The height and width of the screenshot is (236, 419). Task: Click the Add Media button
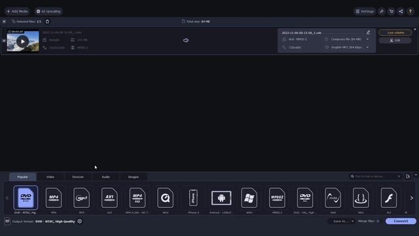18,11
